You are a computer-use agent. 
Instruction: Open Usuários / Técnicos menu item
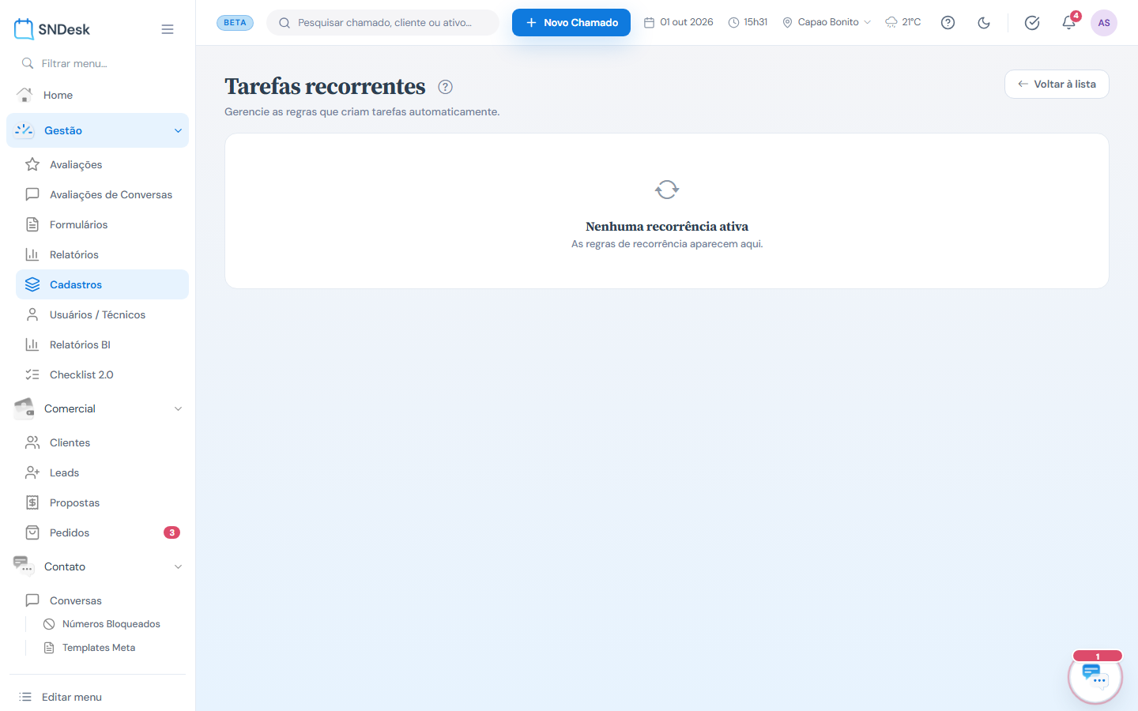[x=103, y=314]
